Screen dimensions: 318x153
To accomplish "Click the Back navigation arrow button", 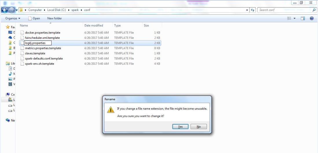I will pyautogui.click(x=4, y=10).
